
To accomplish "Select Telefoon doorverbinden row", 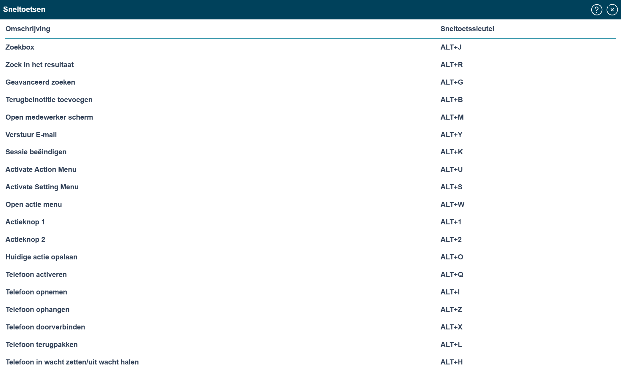I will click(x=310, y=327).
